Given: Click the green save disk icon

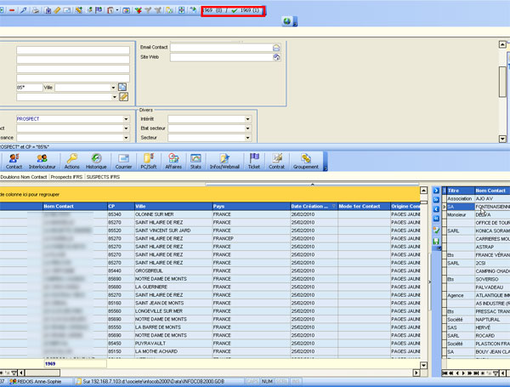Looking at the screenshot, I should tap(436, 242).
